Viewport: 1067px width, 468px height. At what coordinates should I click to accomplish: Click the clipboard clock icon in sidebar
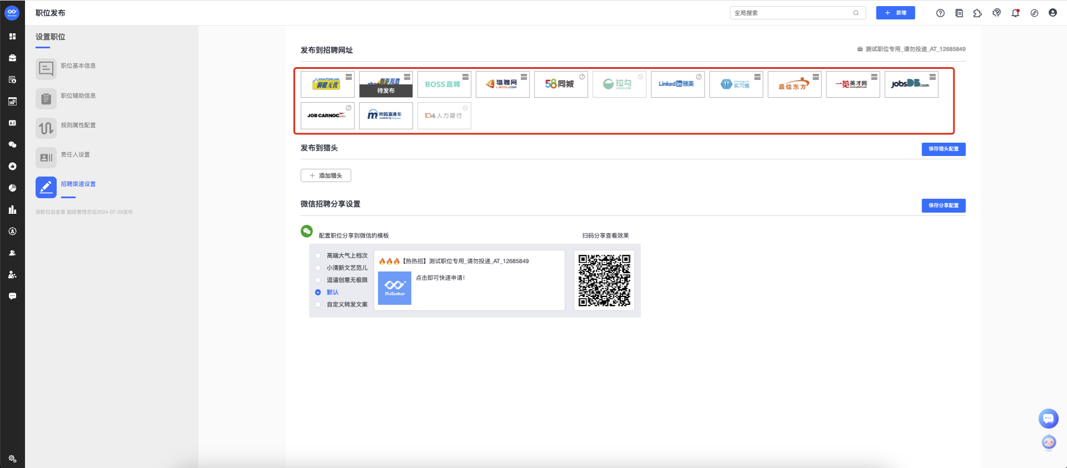(12, 79)
